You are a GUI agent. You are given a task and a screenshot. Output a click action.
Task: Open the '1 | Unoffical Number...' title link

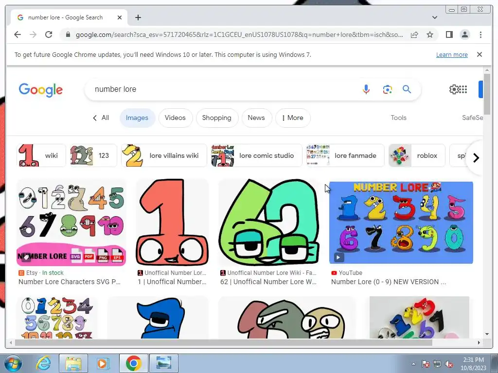coord(172,282)
